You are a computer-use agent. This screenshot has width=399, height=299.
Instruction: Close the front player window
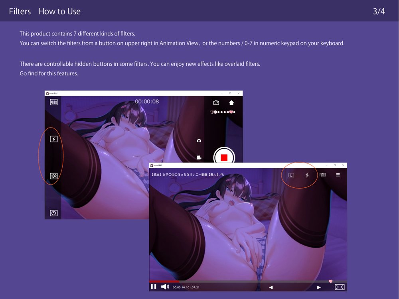343,165
